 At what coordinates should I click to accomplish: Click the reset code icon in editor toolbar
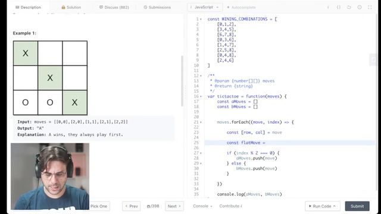point(349,7)
